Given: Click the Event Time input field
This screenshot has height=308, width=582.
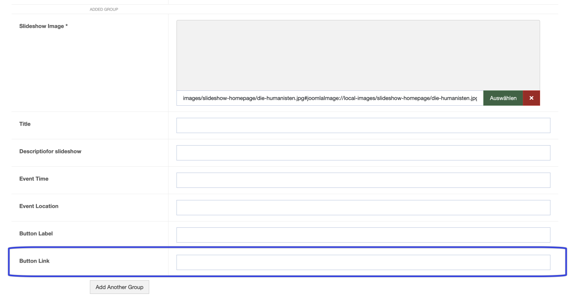Looking at the screenshot, I should coord(363,180).
